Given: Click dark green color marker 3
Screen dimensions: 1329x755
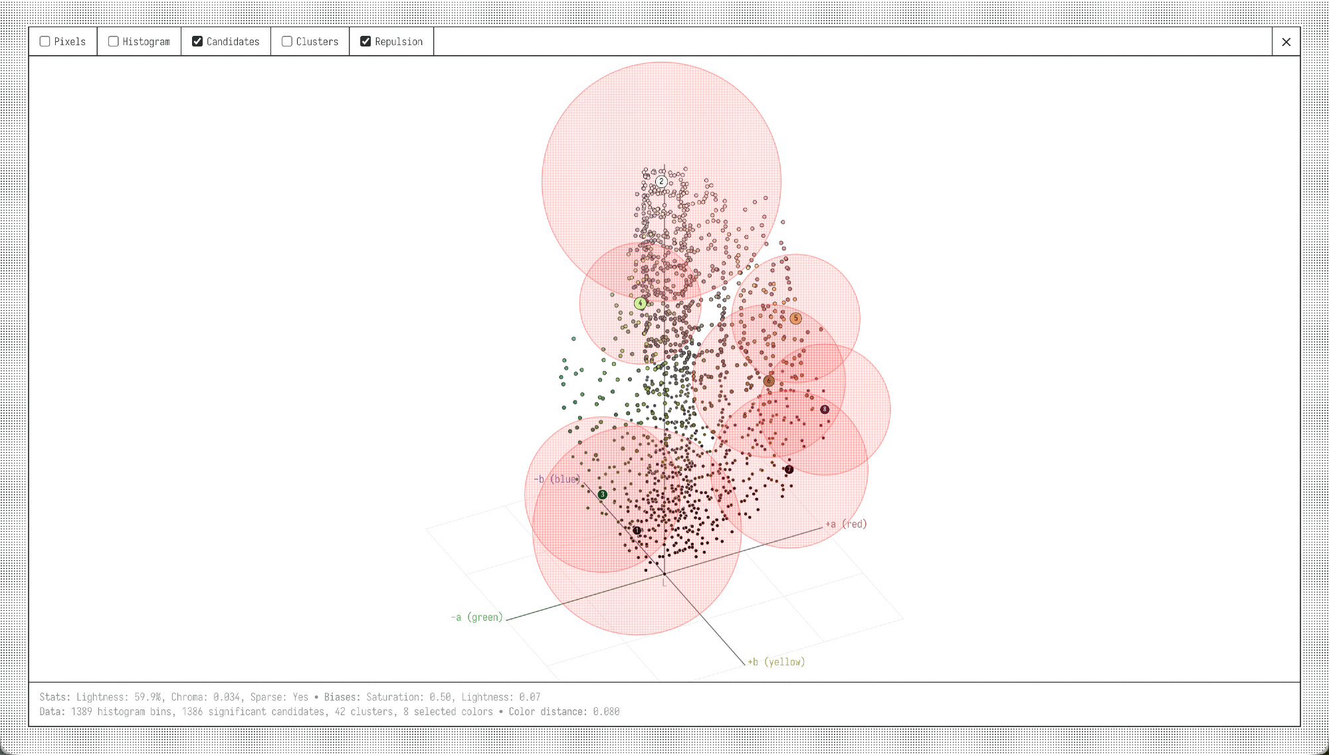Looking at the screenshot, I should coord(603,495).
